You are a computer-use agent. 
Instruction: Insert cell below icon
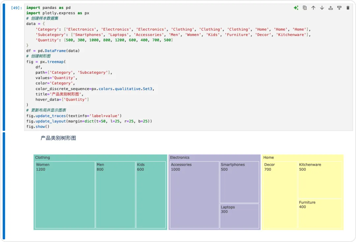(339, 8)
